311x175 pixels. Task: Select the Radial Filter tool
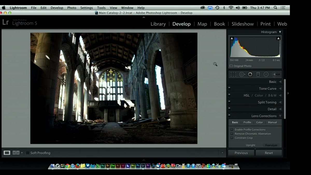[266, 74]
